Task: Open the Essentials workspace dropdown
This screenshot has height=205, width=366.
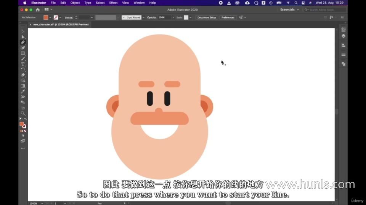Action: pyautogui.click(x=290, y=10)
